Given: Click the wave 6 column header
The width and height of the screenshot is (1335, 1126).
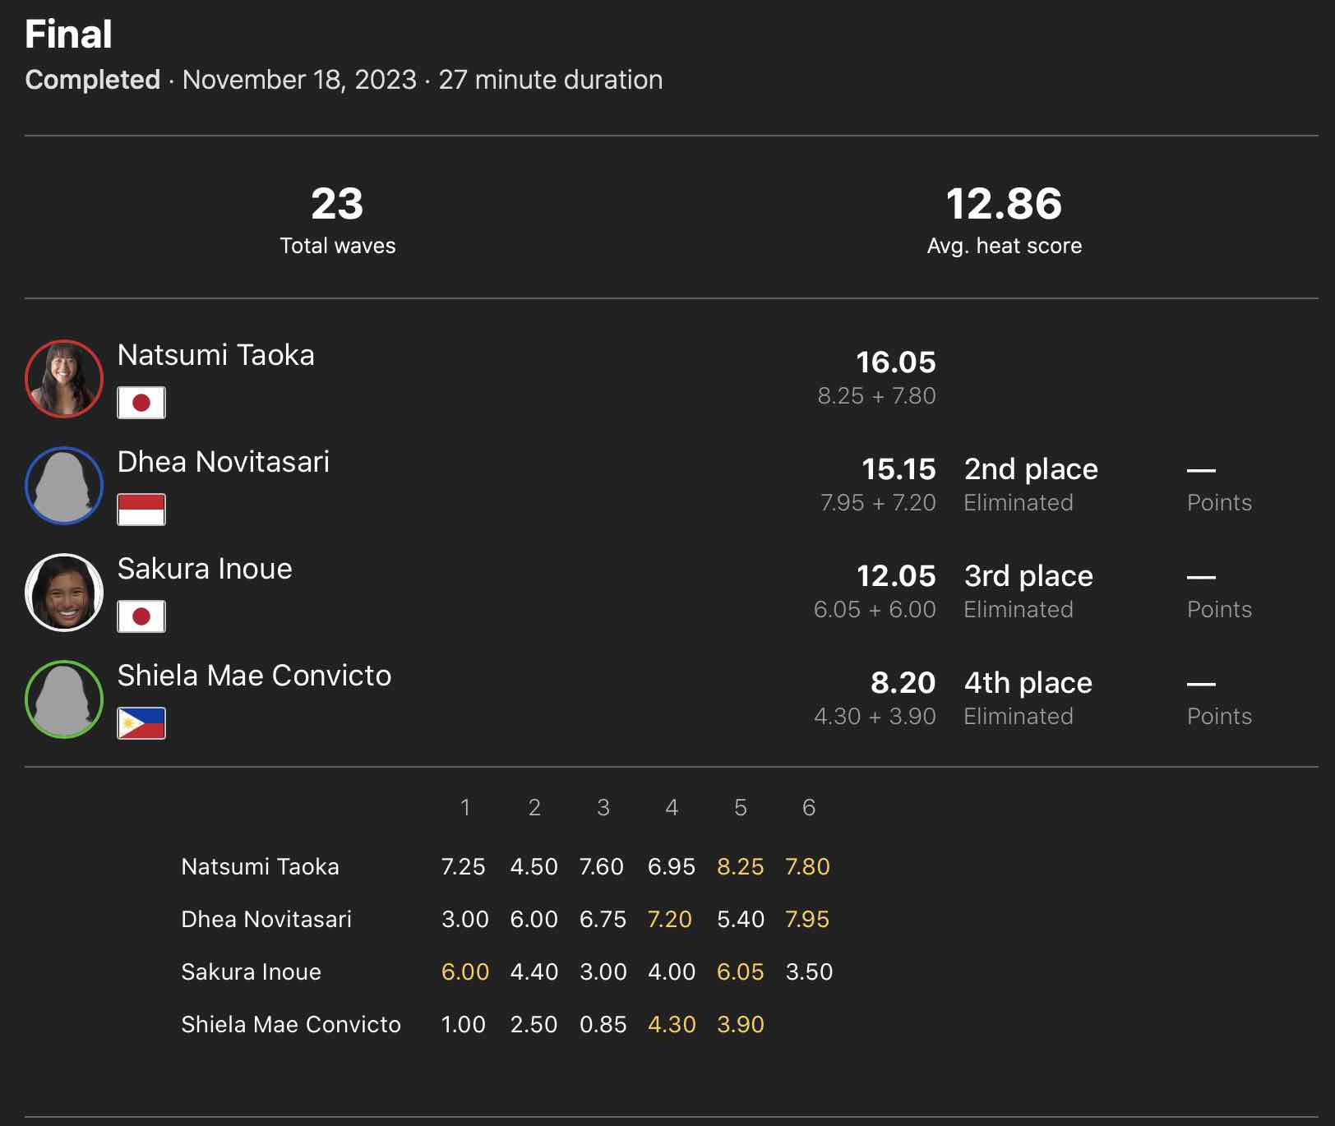Looking at the screenshot, I should (809, 808).
